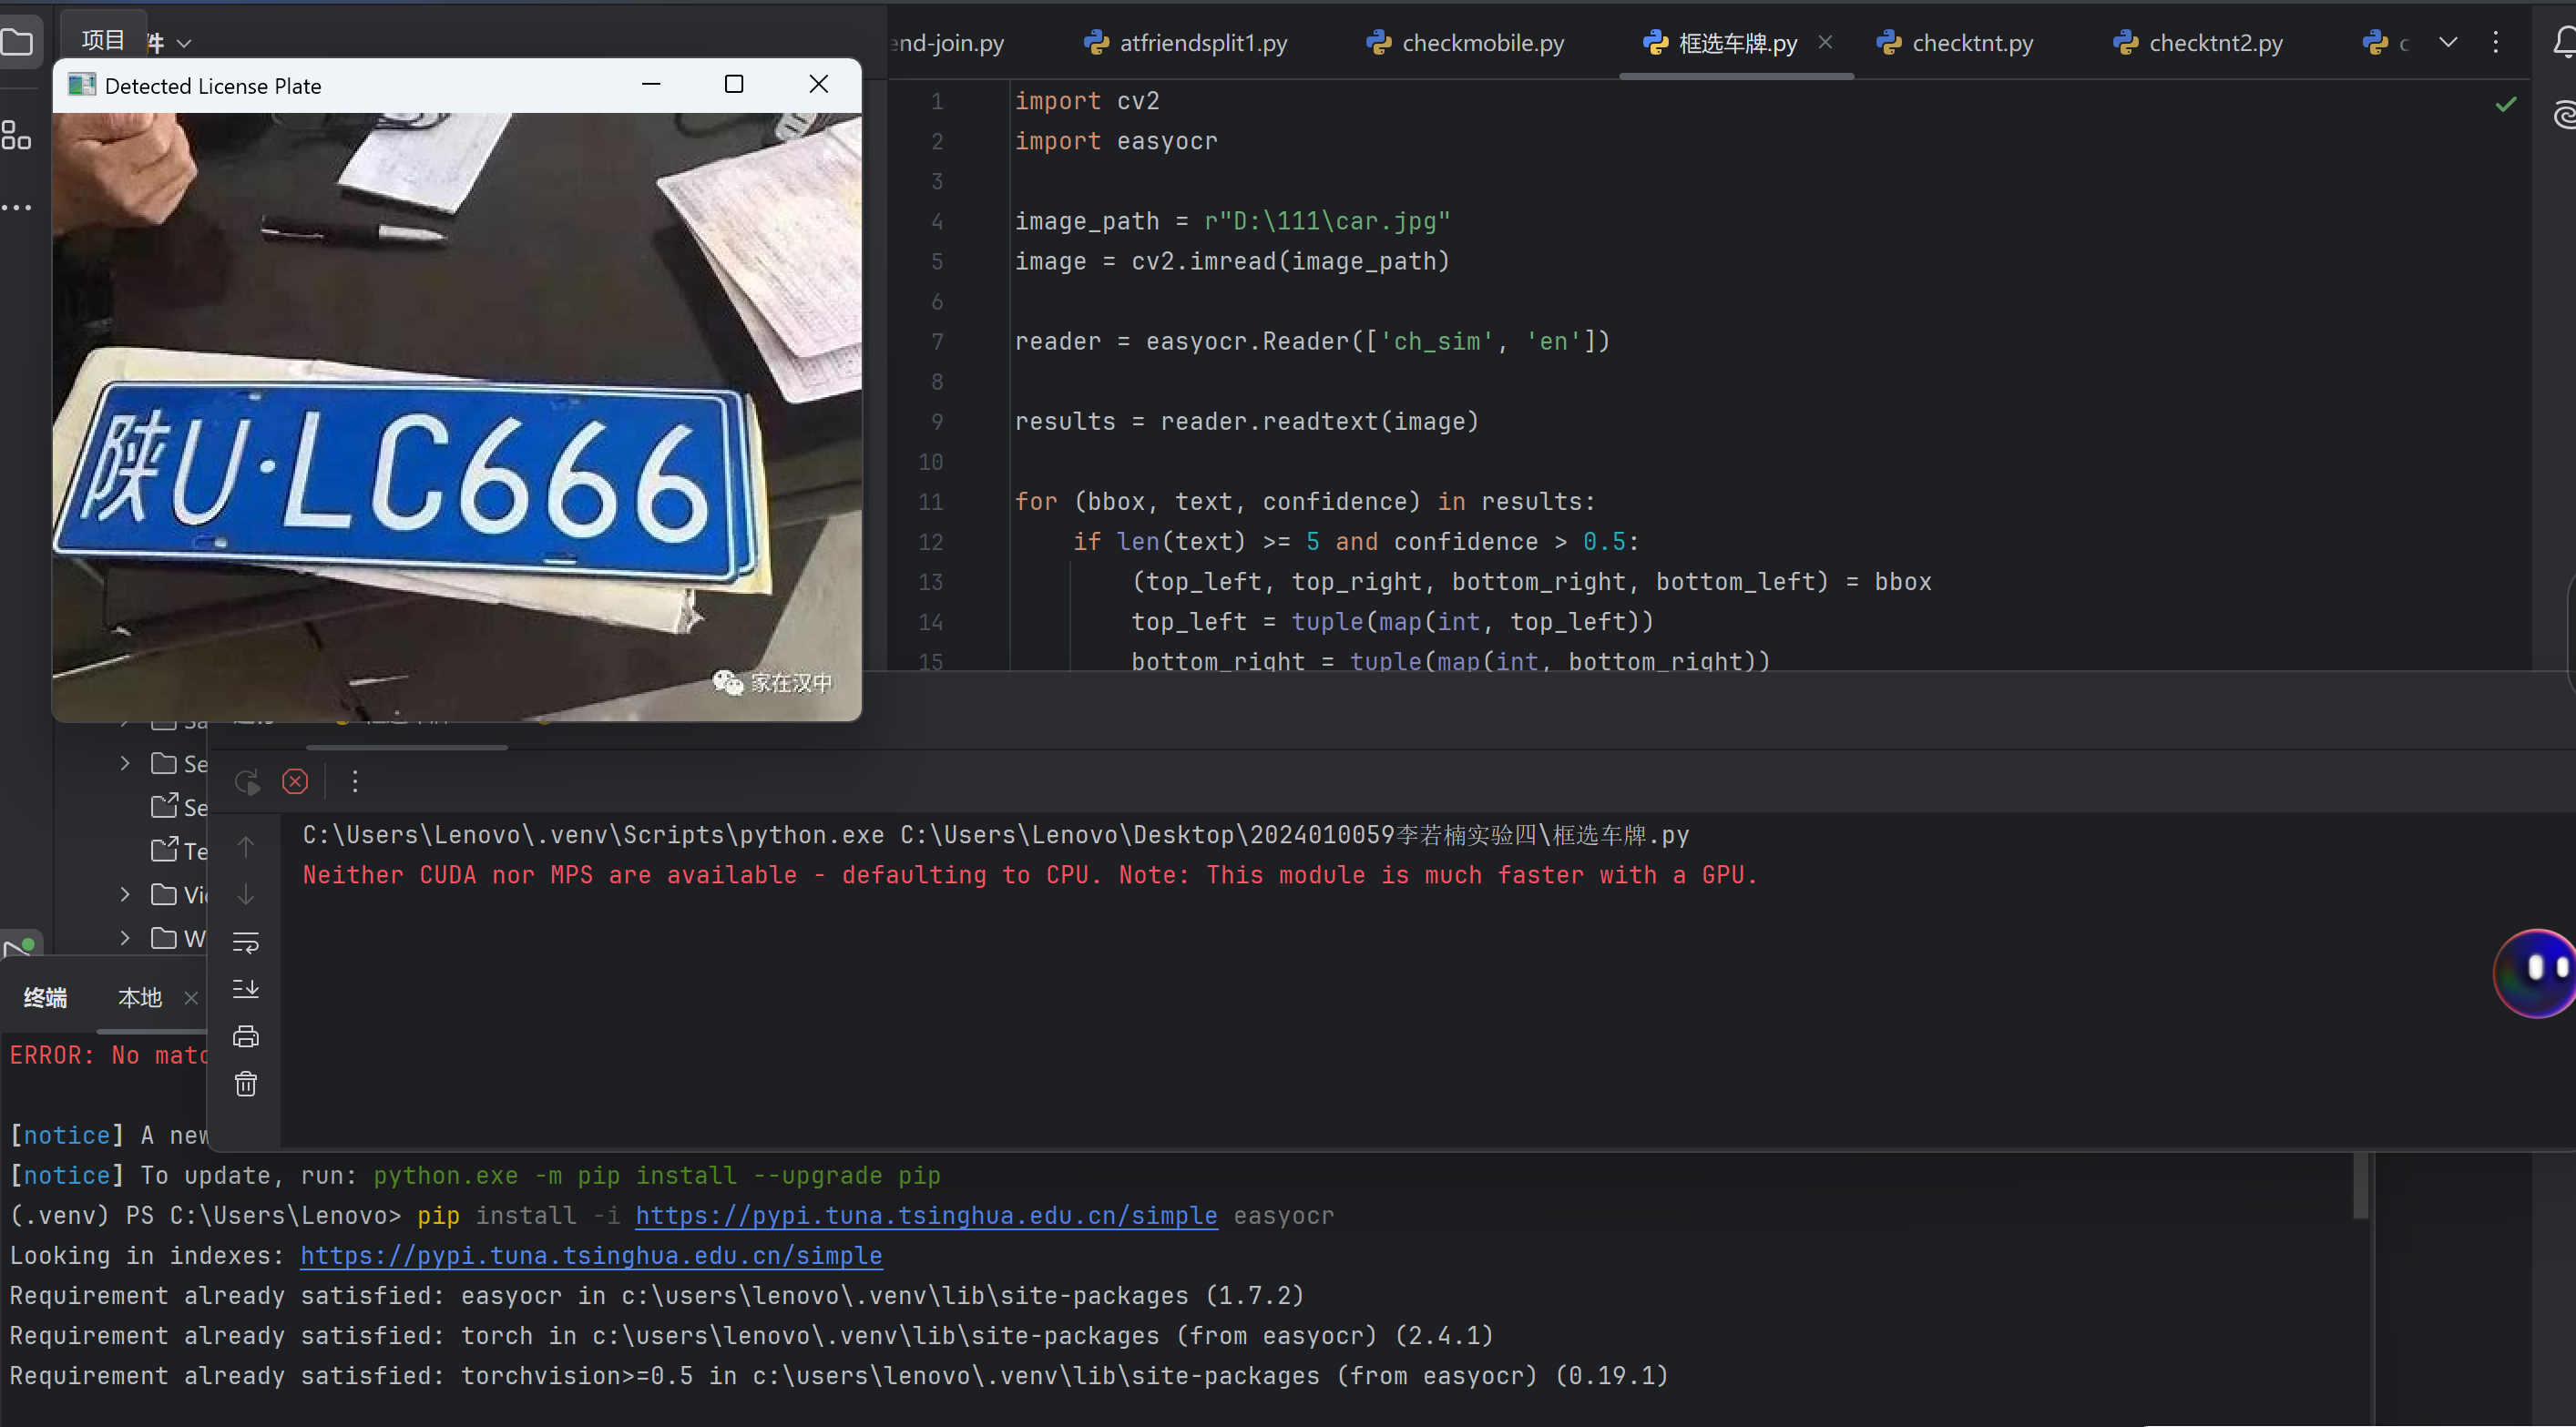Image resolution: width=2576 pixels, height=1427 pixels.
Task: Open the tsinghua pypi link after Looking in indexes
Action: tap(591, 1255)
